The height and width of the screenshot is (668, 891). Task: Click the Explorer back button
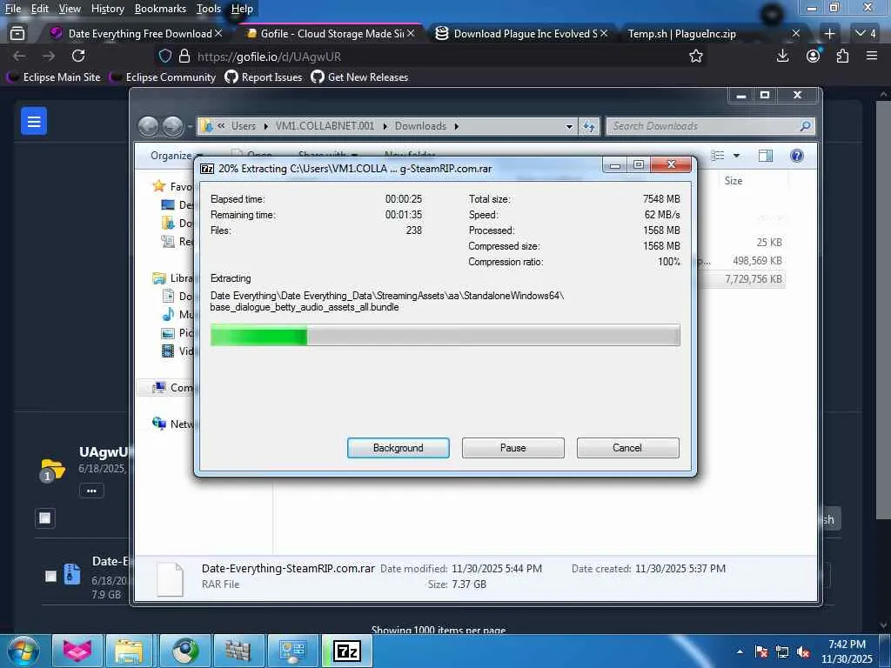coord(148,126)
